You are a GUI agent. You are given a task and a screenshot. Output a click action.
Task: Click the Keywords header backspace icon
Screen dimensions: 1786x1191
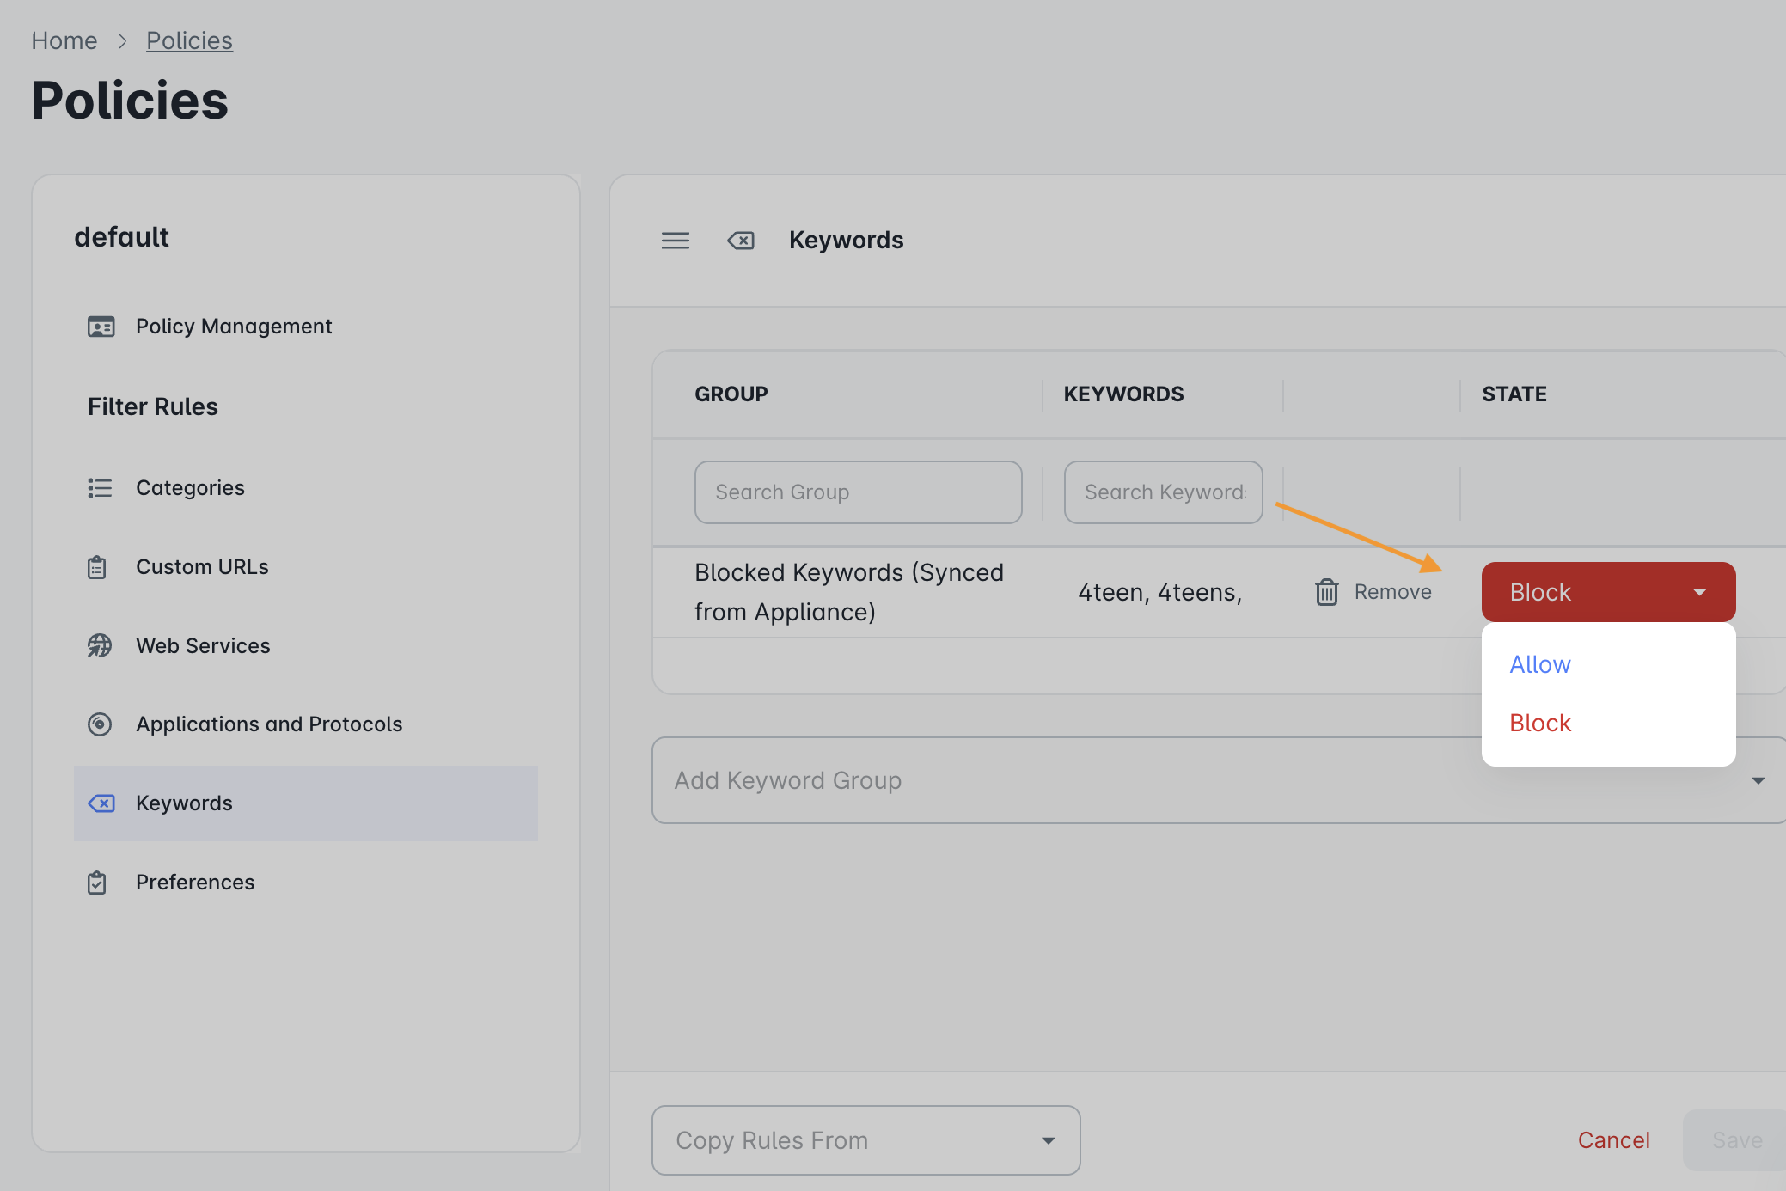(x=741, y=241)
